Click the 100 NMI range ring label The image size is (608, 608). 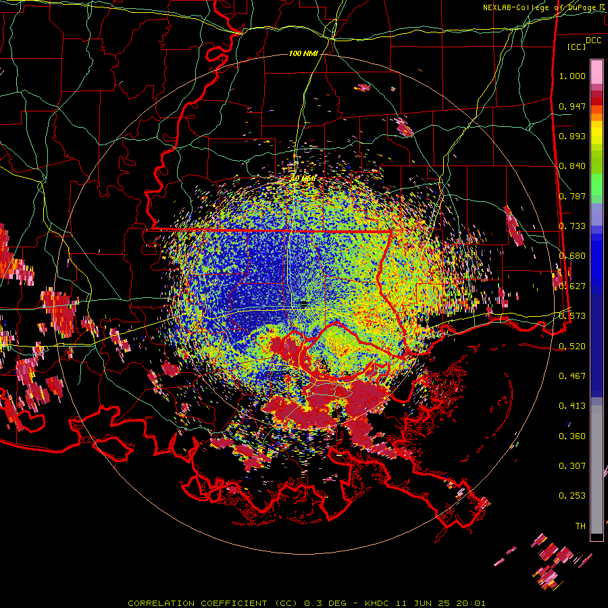tap(303, 53)
